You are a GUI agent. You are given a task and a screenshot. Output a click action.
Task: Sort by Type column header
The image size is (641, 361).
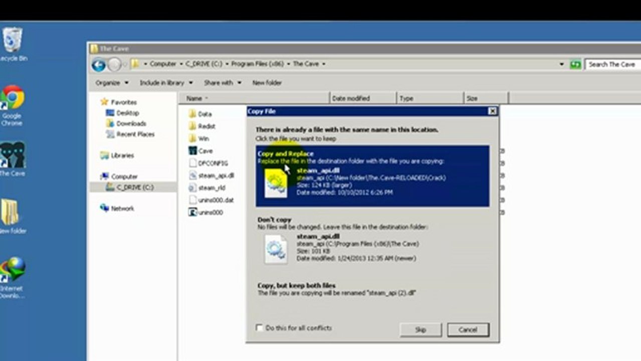coord(430,98)
